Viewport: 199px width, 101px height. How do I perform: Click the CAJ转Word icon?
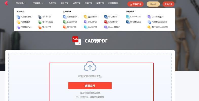pyautogui.click(x=128, y=17)
